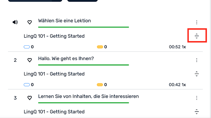
Task: Click the blue LingQ count icon in the first lesson
Action: [x=27, y=47]
